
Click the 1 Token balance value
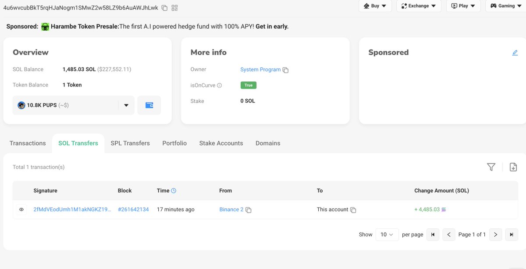coord(72,85)
